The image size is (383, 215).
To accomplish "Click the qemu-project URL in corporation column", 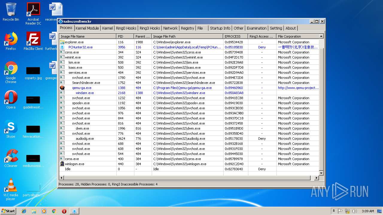I will coord(298,88).
